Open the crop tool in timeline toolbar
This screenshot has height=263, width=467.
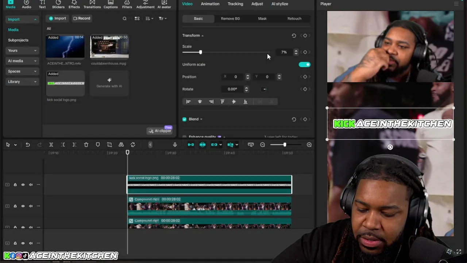109,145
